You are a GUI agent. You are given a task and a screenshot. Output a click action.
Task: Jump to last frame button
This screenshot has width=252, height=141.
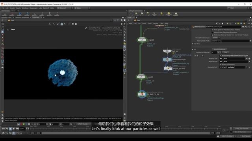click(17, 128)
